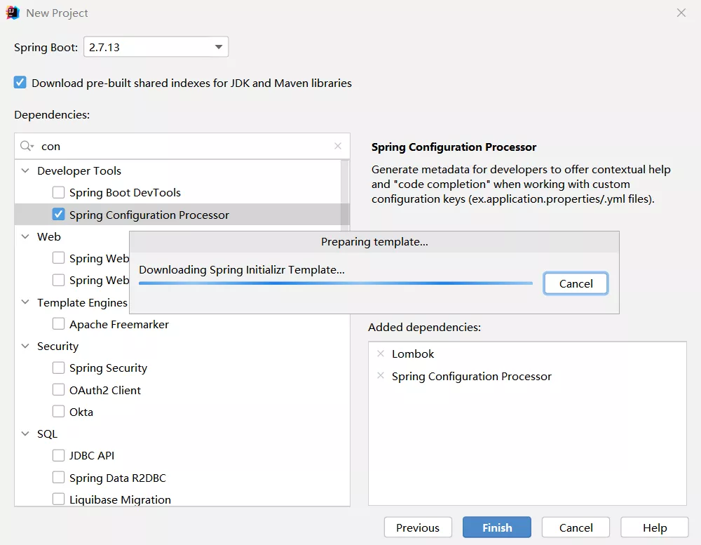The height and width of the screenshot is (545, 701).
Task: Collapse the Developer Tools group
Action: coord(25,170)
